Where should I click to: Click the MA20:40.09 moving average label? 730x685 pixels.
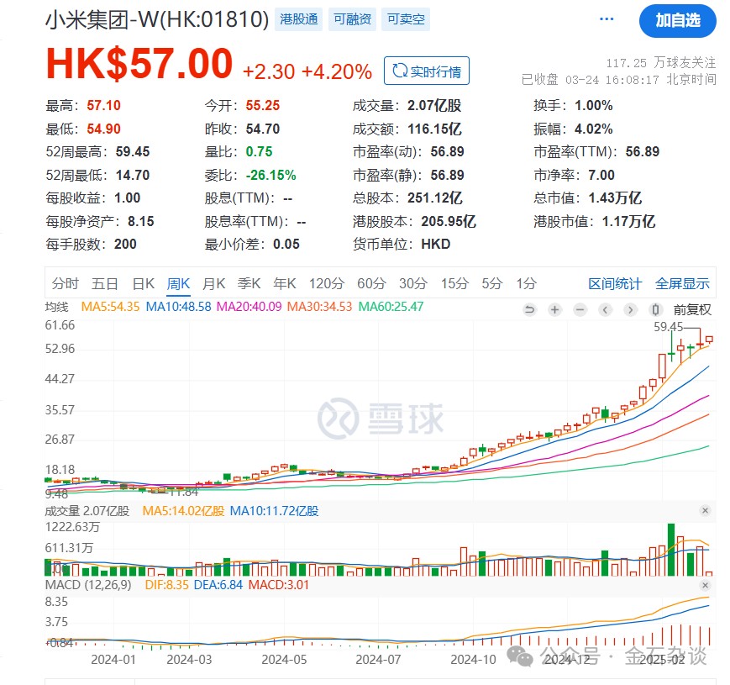[x=249, y=307]
